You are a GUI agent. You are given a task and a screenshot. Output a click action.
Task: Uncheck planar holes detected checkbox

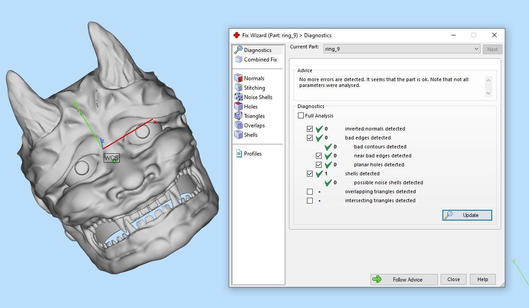point(319,165)
